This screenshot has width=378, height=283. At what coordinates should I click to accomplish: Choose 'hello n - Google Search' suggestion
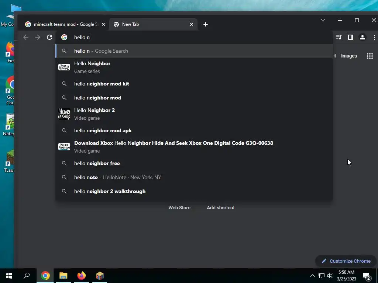pyautogui.click(x=194, y=51)
